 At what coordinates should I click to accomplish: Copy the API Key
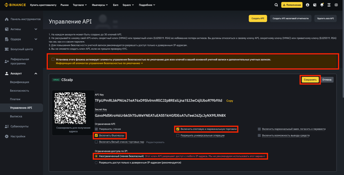pos(230,101)
